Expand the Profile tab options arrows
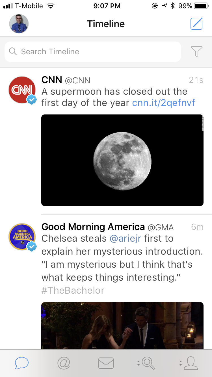Screen dimensions: 212x377 click(x=180, y=363)
